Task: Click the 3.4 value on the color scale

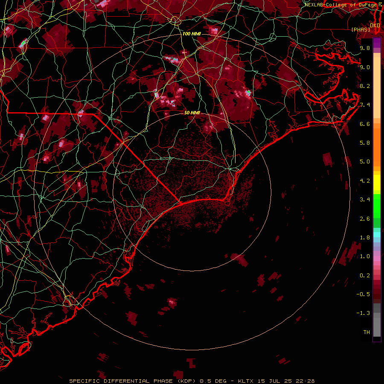Action: (x=365, y=200)
